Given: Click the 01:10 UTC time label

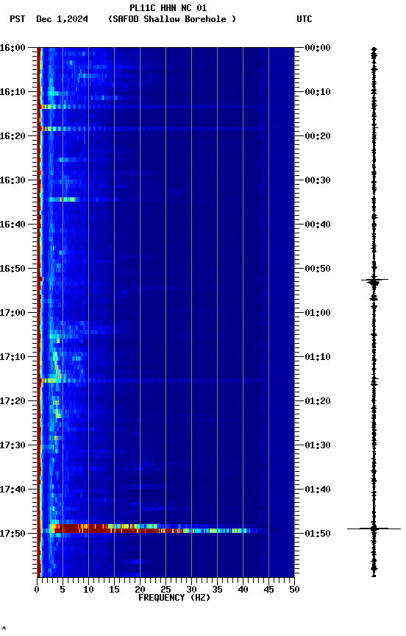Looking at the screenshot, I should [x=318, y=357].
